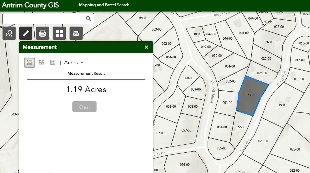Click the 1.19 Acres measurement result
The width and height of the screenshot is (310, 173).
(86, 89)
